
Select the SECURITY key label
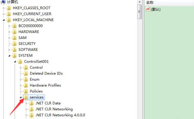coord(27,44)
